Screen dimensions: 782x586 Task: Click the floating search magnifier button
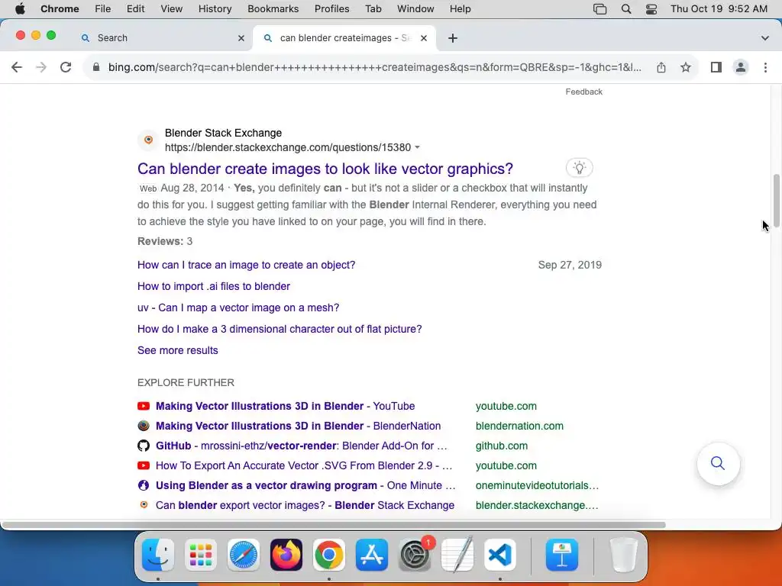pos(718,463)
